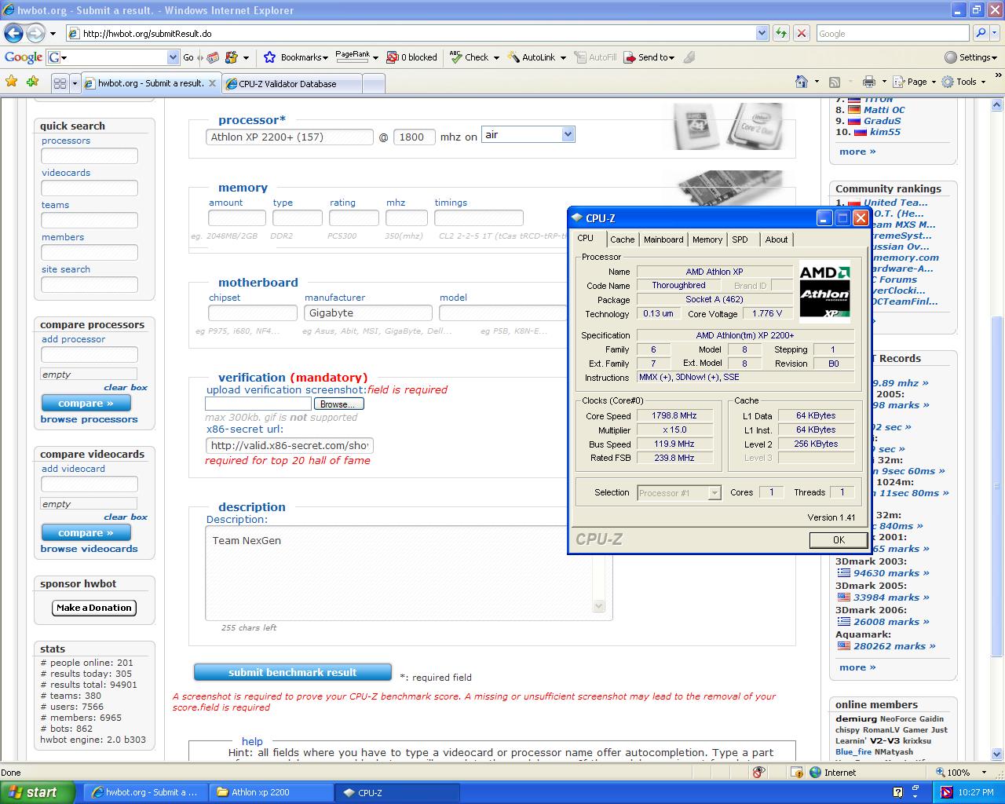
Task: Open the address bar URL history dropdown
Action: (762, 33)
